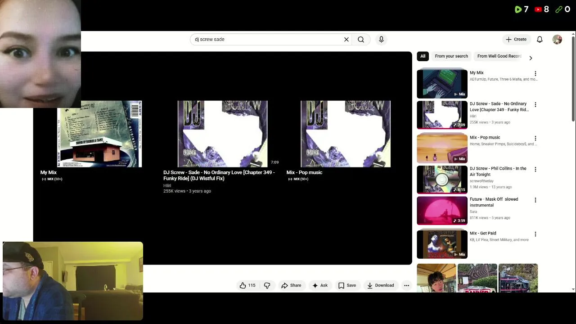576x324 pixels.
Task: Click the 'My Mix' title in the end screen
Action: [48, 172]
